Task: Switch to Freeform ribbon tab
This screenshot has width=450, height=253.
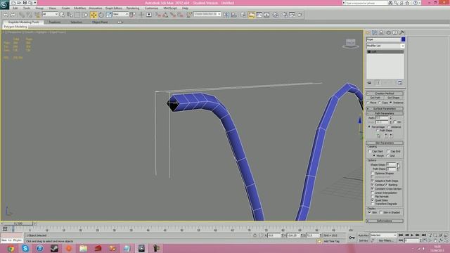Action: pos(55,22)
